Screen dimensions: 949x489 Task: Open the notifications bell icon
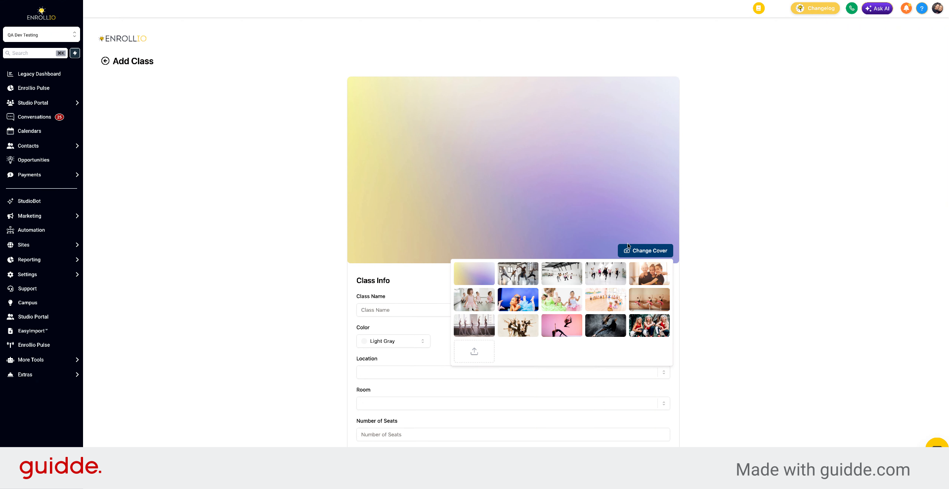pyautogui.click(x=906, y=8)
